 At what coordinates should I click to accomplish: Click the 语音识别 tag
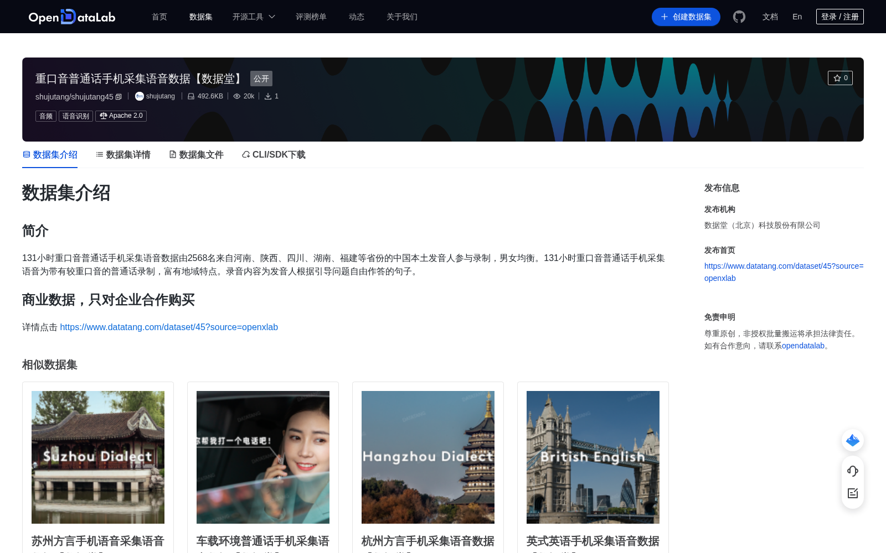tap(76, 116)
